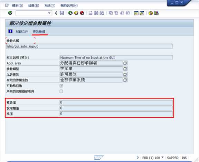Click the 設定檔值 value field
The image size is (199, 162).
[116, 108]
